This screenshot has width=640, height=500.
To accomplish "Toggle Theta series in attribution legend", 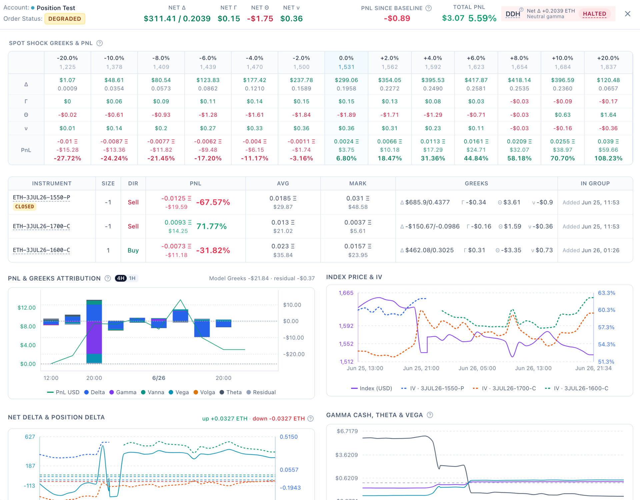I will 231,392.
